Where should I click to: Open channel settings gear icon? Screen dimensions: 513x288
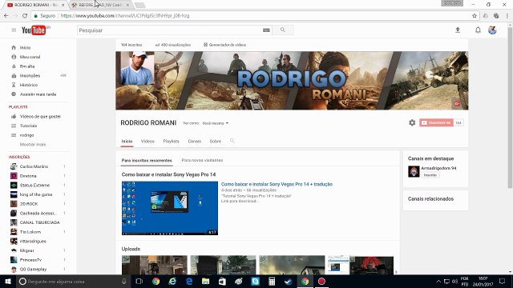coord(412,122)
